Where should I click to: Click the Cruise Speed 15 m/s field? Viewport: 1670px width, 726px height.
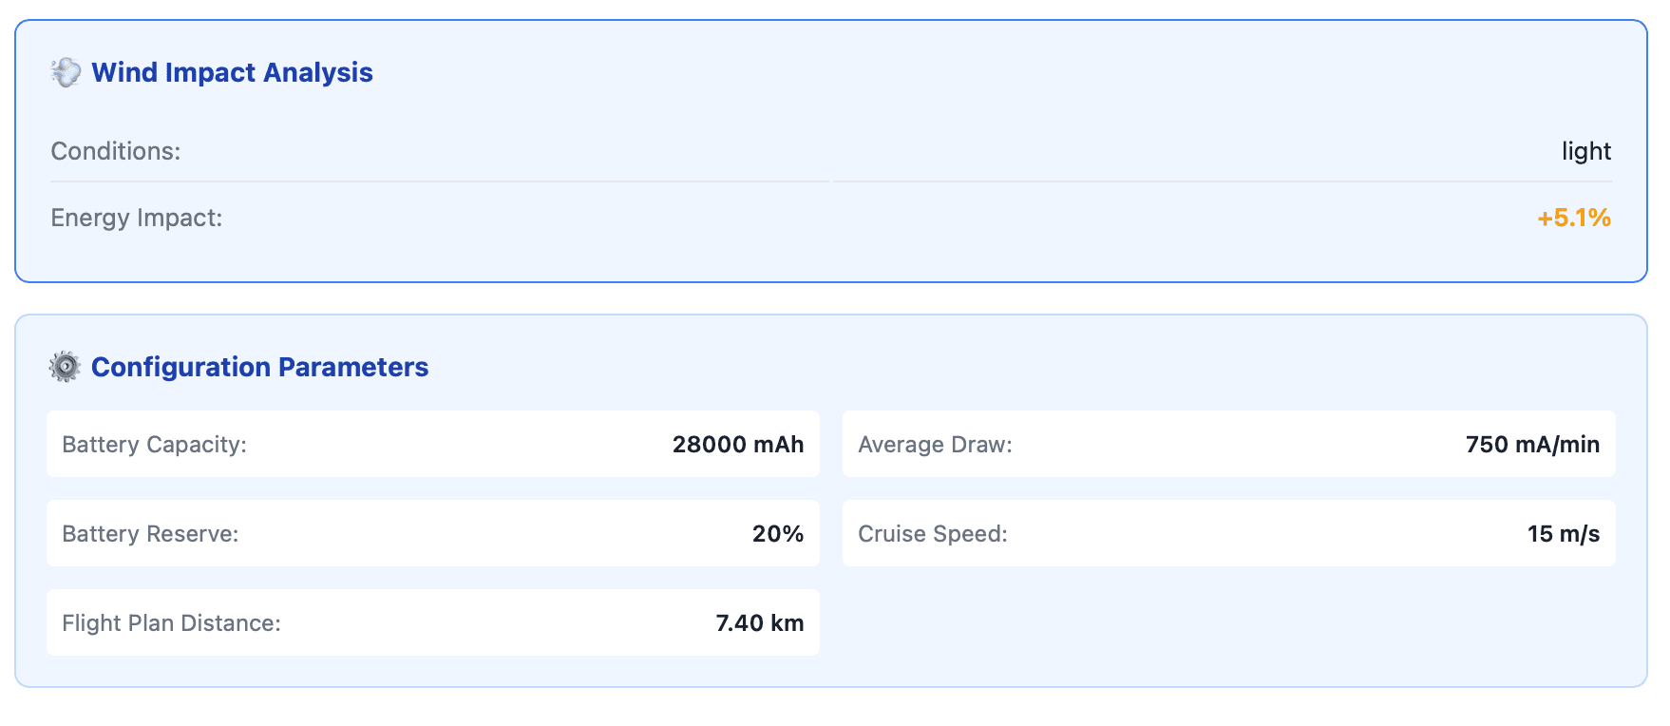click(1228, 533)
